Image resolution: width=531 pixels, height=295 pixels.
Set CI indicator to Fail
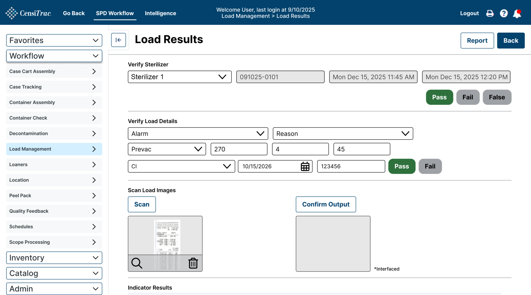point(430,166)
